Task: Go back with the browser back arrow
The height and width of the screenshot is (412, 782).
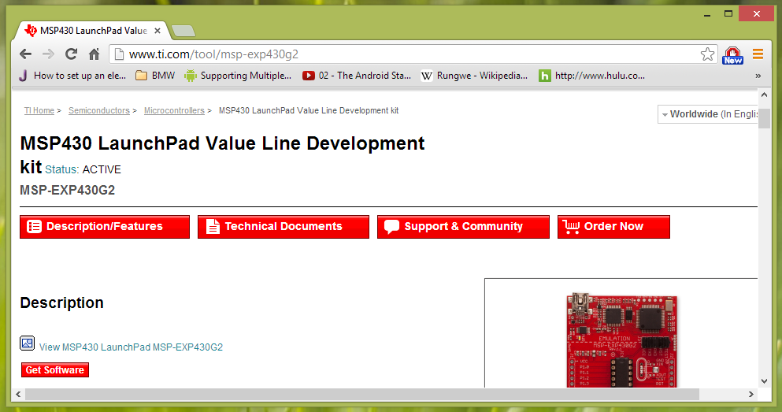Action: pos(25,54)
